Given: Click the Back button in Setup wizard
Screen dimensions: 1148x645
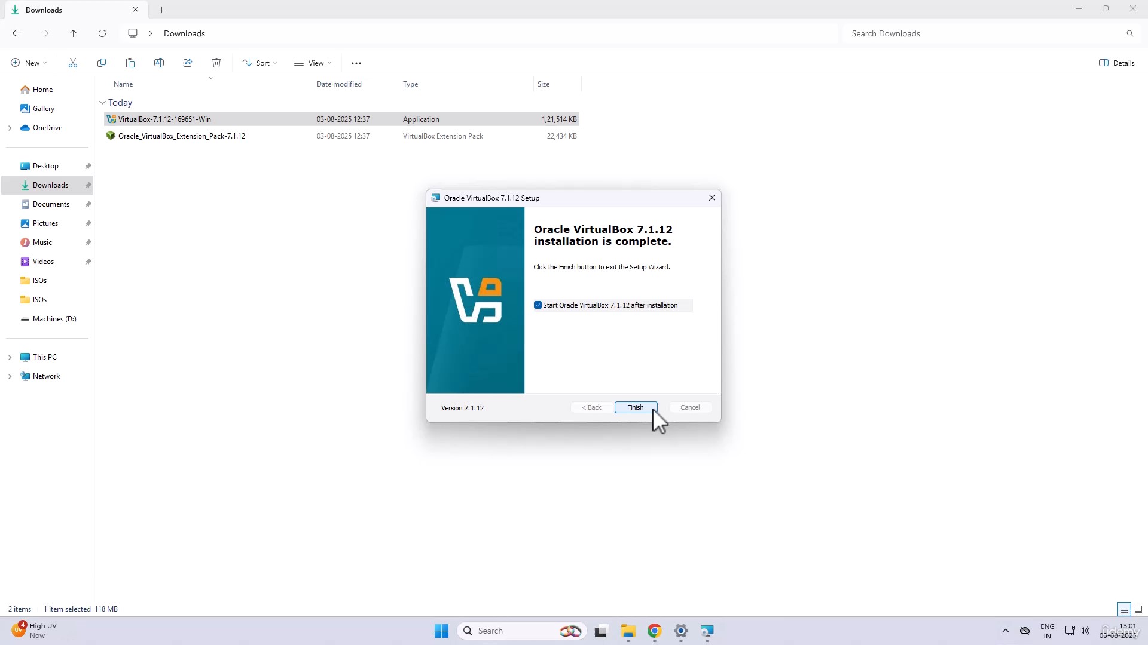Looking at the screenshot, I should pos(592,407).
